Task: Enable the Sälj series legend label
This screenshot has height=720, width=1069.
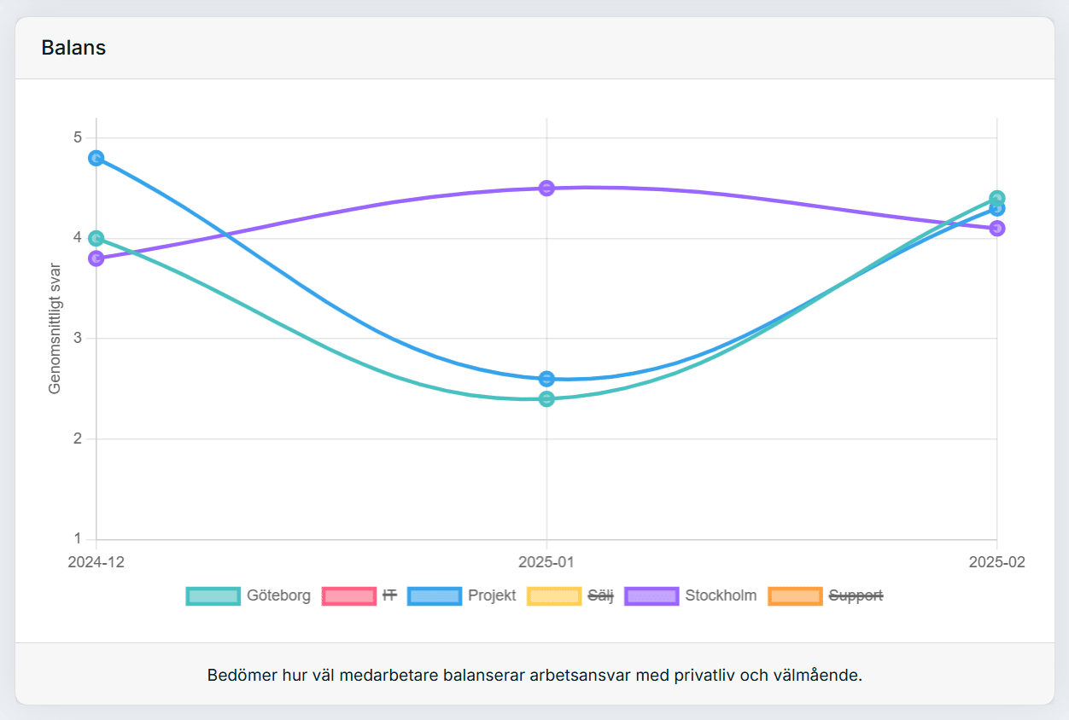Action: [x=601, y=595]
